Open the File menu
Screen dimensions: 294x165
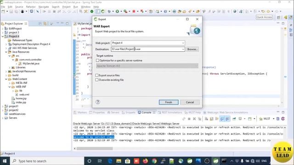point(3,7)
